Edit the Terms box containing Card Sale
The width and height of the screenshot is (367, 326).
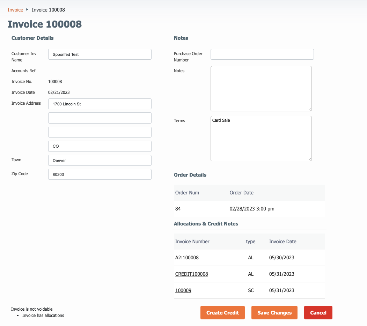tap(261, 139)
